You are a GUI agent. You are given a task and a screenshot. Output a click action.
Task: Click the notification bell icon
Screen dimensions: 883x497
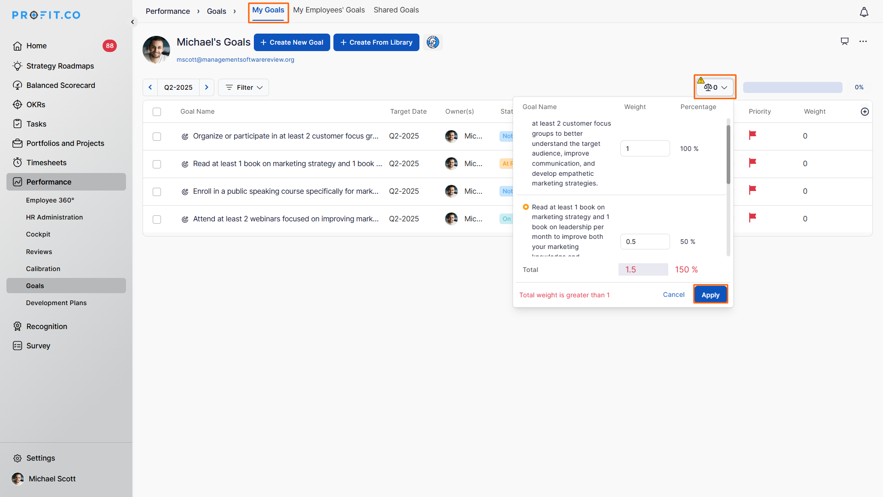tap(864, 12)
